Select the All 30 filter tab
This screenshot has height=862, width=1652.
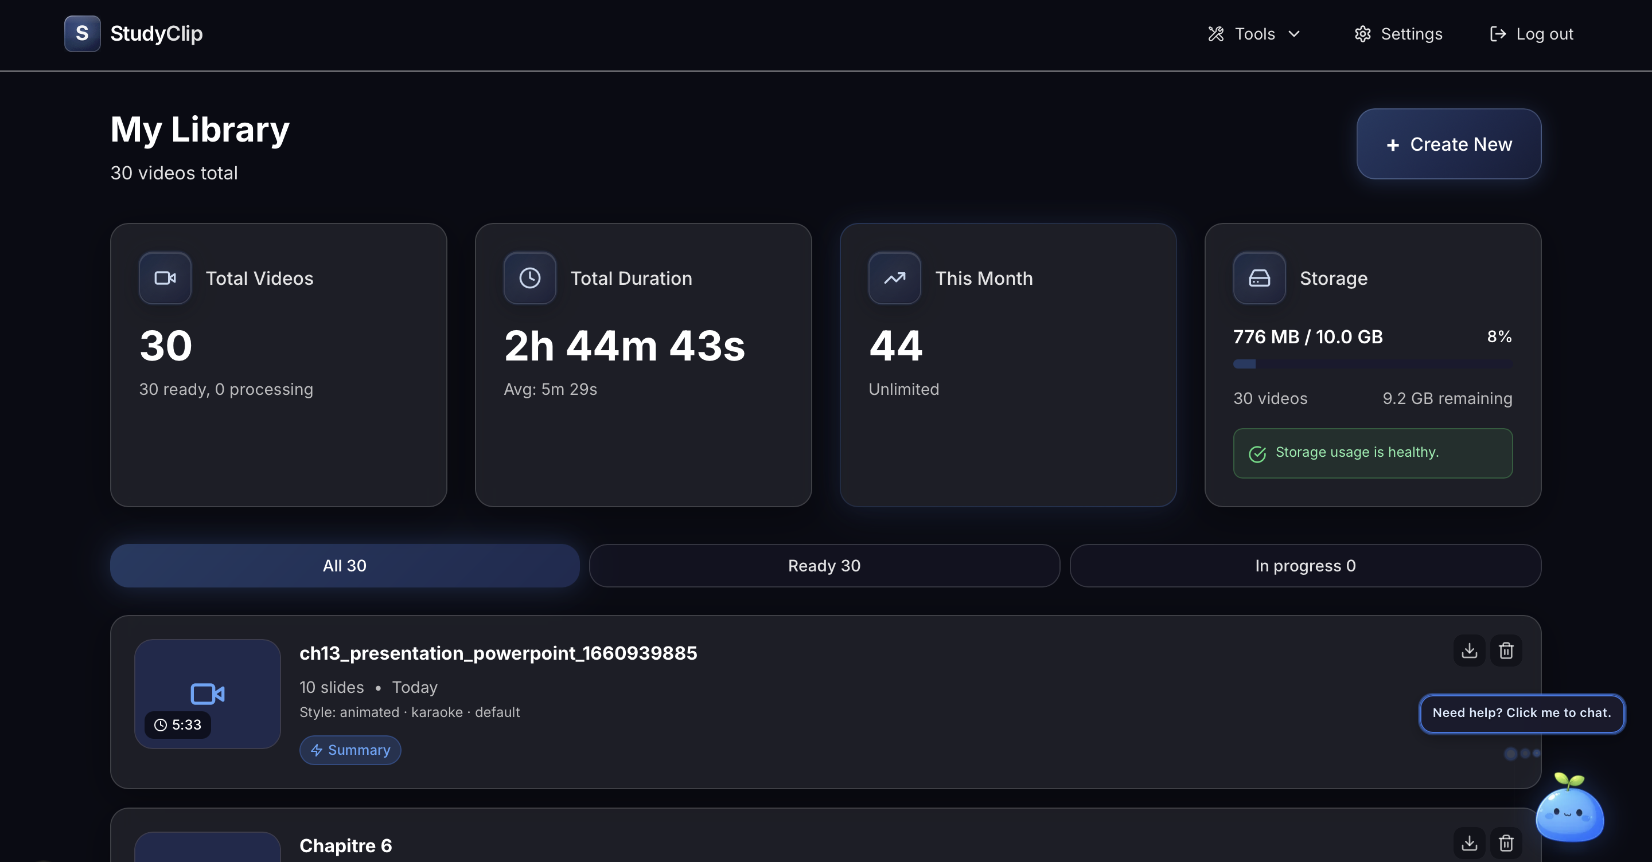[344, 565]
